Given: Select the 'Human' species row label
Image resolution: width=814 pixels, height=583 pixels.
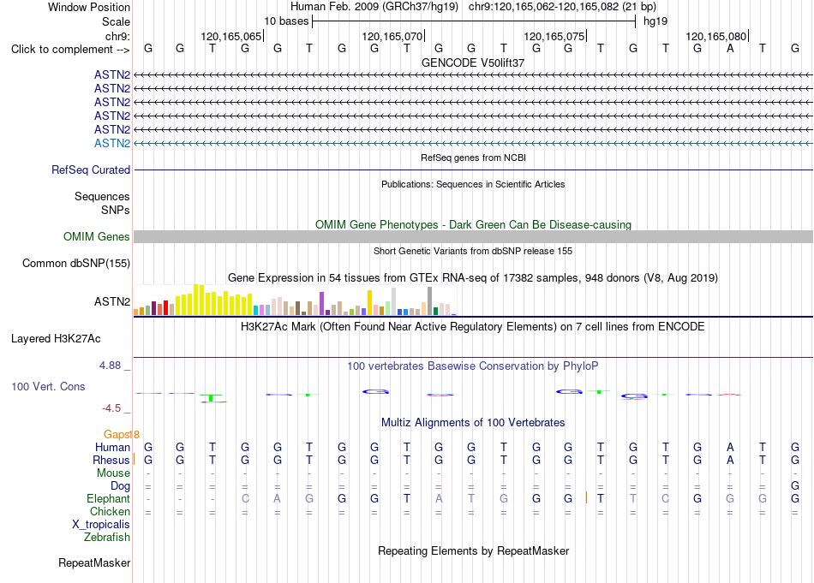Looking at the screenshot, I should point(112,447).
